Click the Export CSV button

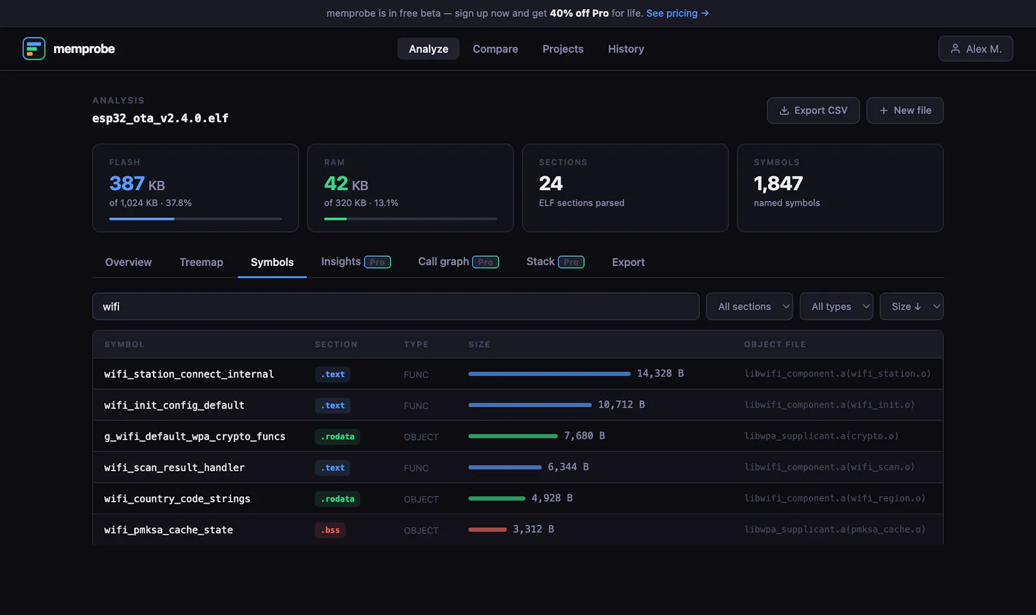pyautogui.click(x=813, y=111)
